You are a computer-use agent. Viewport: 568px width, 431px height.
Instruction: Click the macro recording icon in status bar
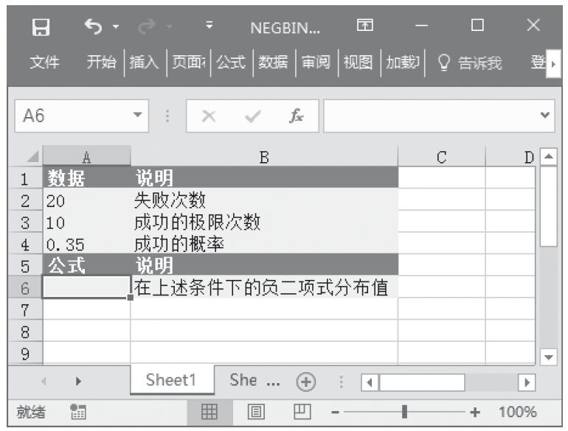pos(77,412)
